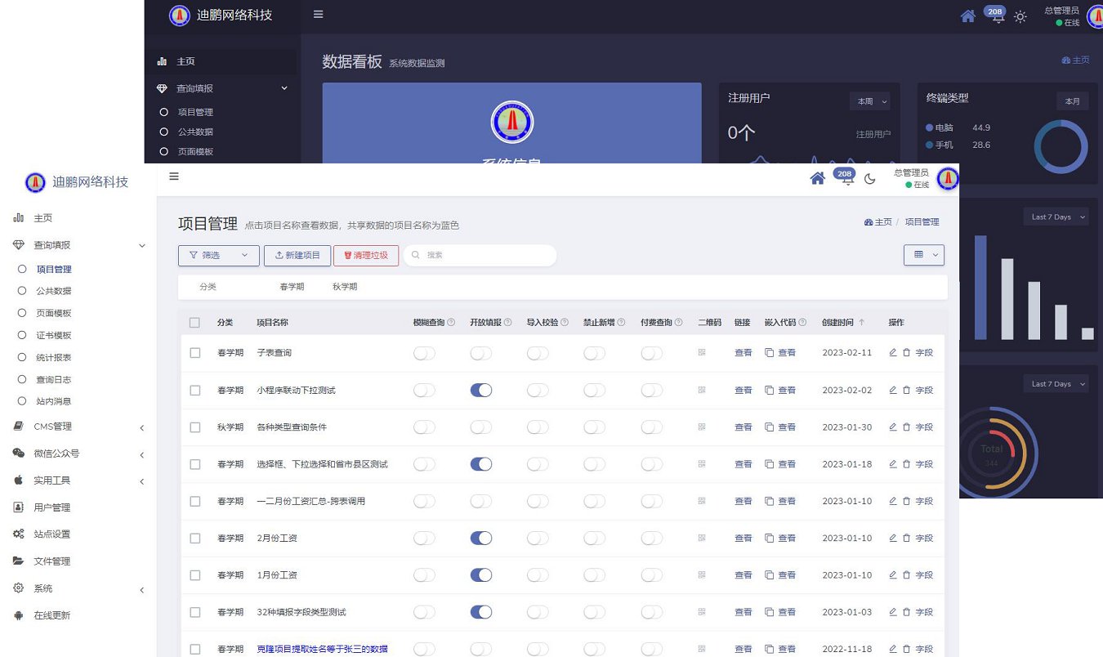
Task: Click edit pencil icon for 2月份工资
Action: point(892,538)
